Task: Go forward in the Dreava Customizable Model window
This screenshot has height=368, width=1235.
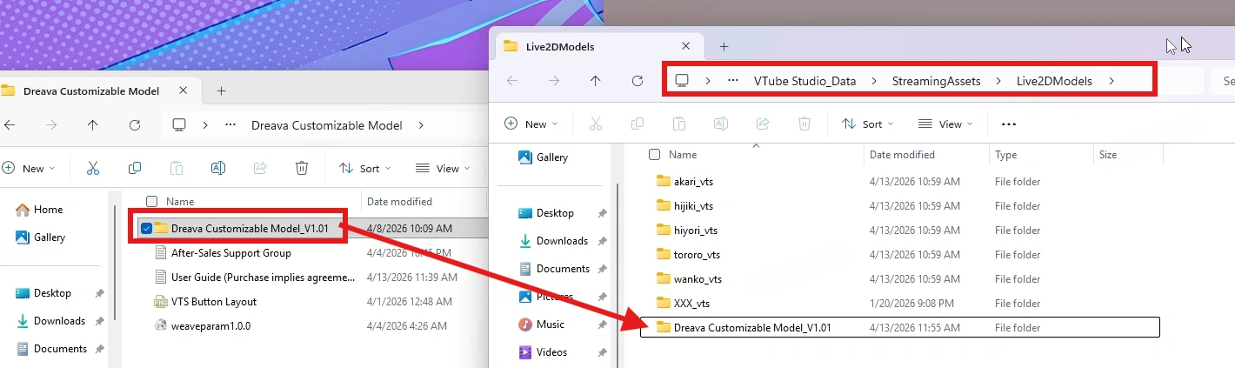Action: point(51,125)
